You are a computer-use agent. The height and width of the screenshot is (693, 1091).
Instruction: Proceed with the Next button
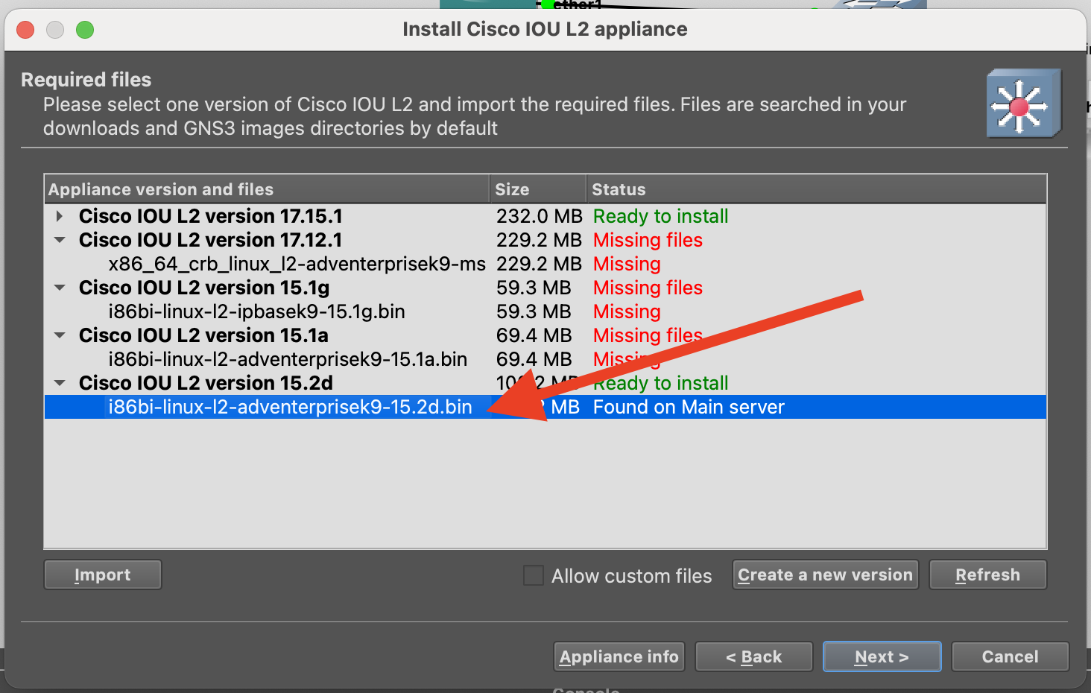pos(882,656)
